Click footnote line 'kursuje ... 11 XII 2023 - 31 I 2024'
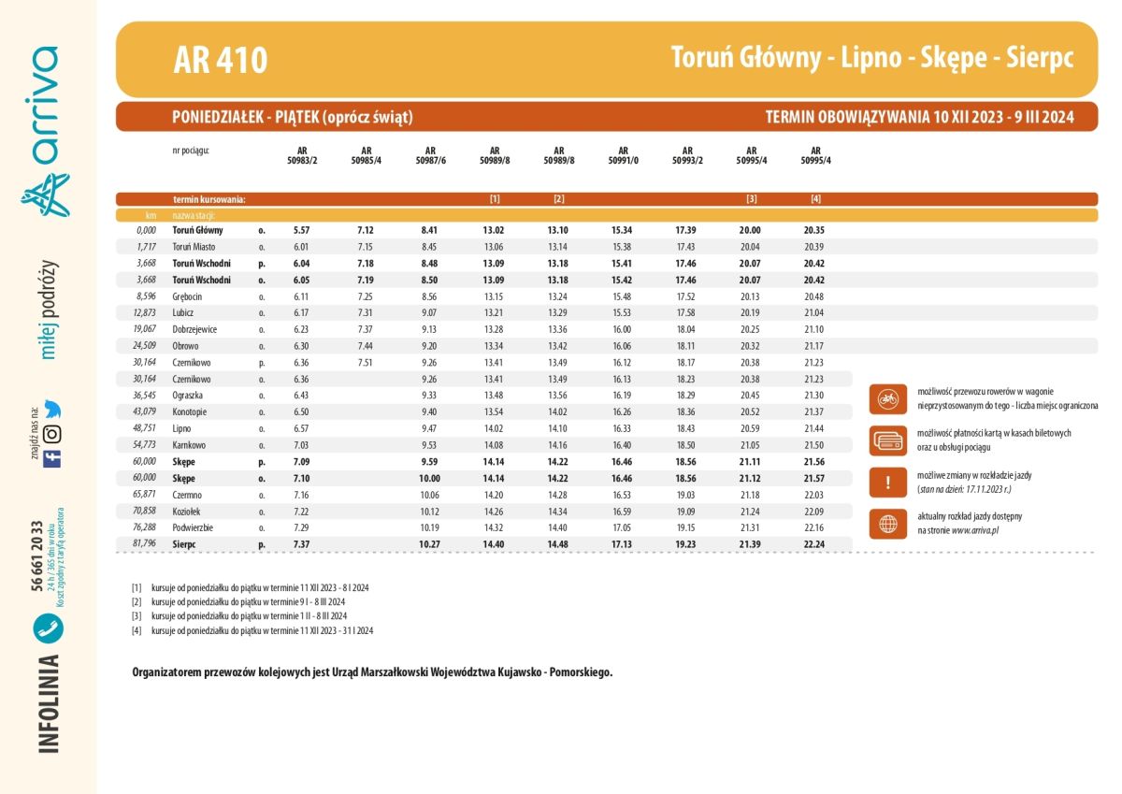Viewport: 1122px width, 794px height. [263, 631]
